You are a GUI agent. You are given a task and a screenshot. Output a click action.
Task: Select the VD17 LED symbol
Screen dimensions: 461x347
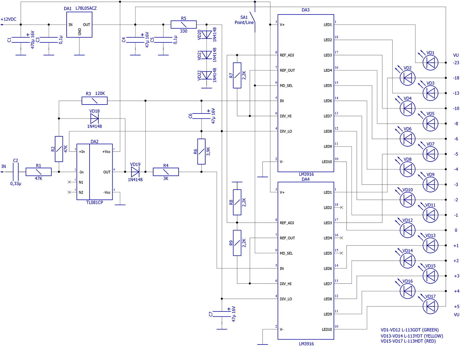(430, 306)
